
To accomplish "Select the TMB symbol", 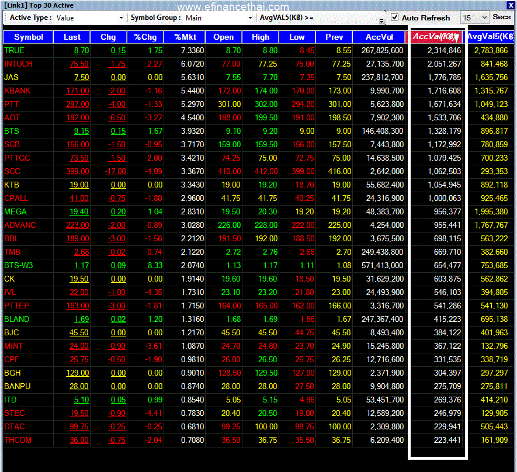I will [x=12, y=252].
